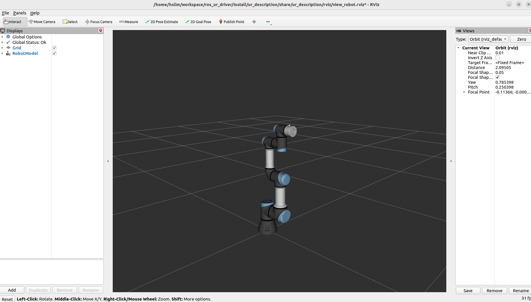Expand the Focal Point property
Image resolution: width=531 pixels, height=302 pixels.
[x=464, y=92]
